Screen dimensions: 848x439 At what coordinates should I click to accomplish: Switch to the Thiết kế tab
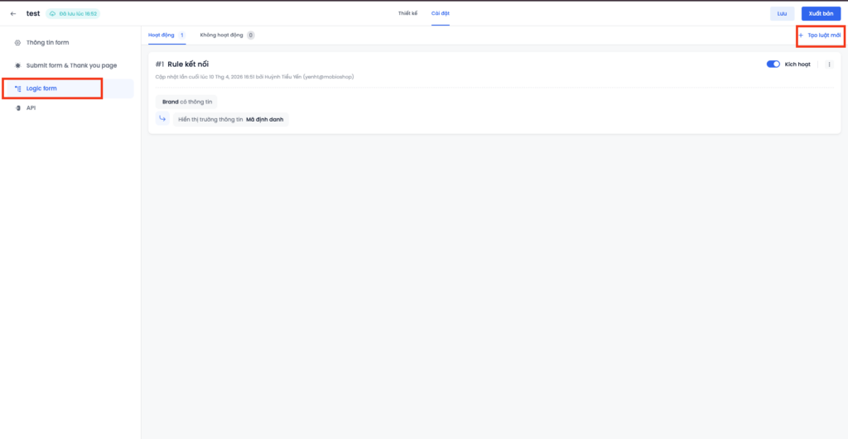(x=407, y=13)
